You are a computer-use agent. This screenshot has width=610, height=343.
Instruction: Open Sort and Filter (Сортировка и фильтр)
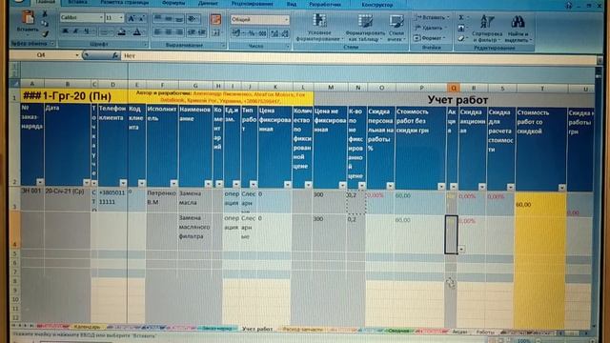tap(487, 28)
